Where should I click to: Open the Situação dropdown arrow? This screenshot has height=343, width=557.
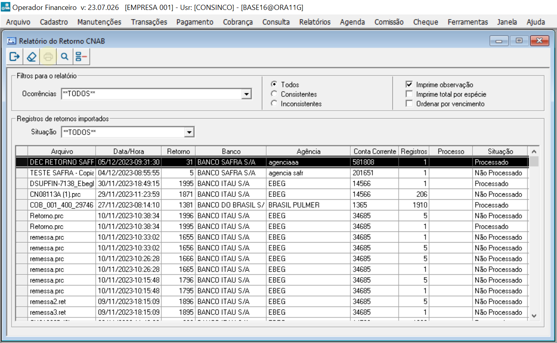[189, 132]
